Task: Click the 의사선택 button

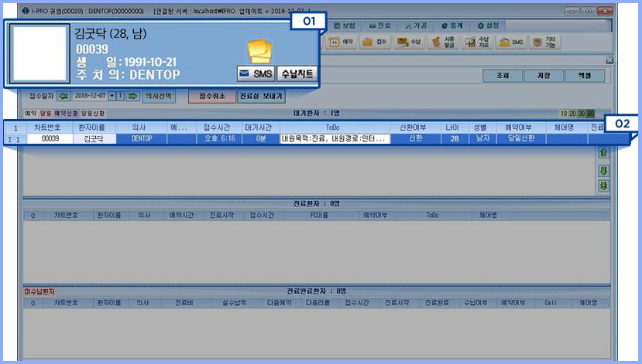Action: 159,96
